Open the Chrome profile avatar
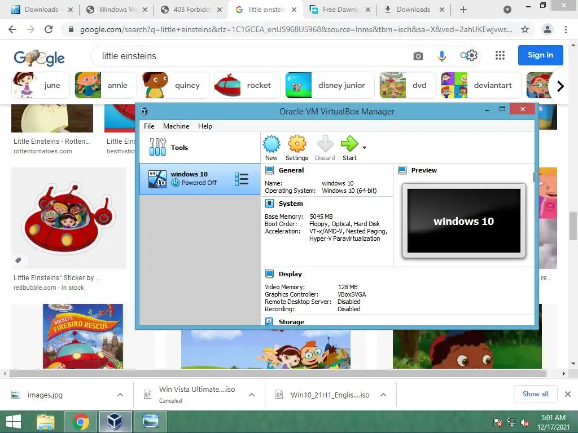 [548, 29]
